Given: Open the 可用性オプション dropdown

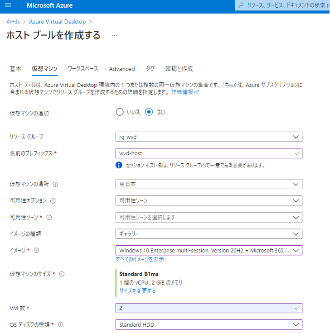Looking at the screenshot, I should [x=209, y=200].
